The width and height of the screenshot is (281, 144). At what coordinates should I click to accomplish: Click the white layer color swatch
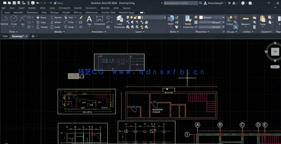[x=139, y=18]
